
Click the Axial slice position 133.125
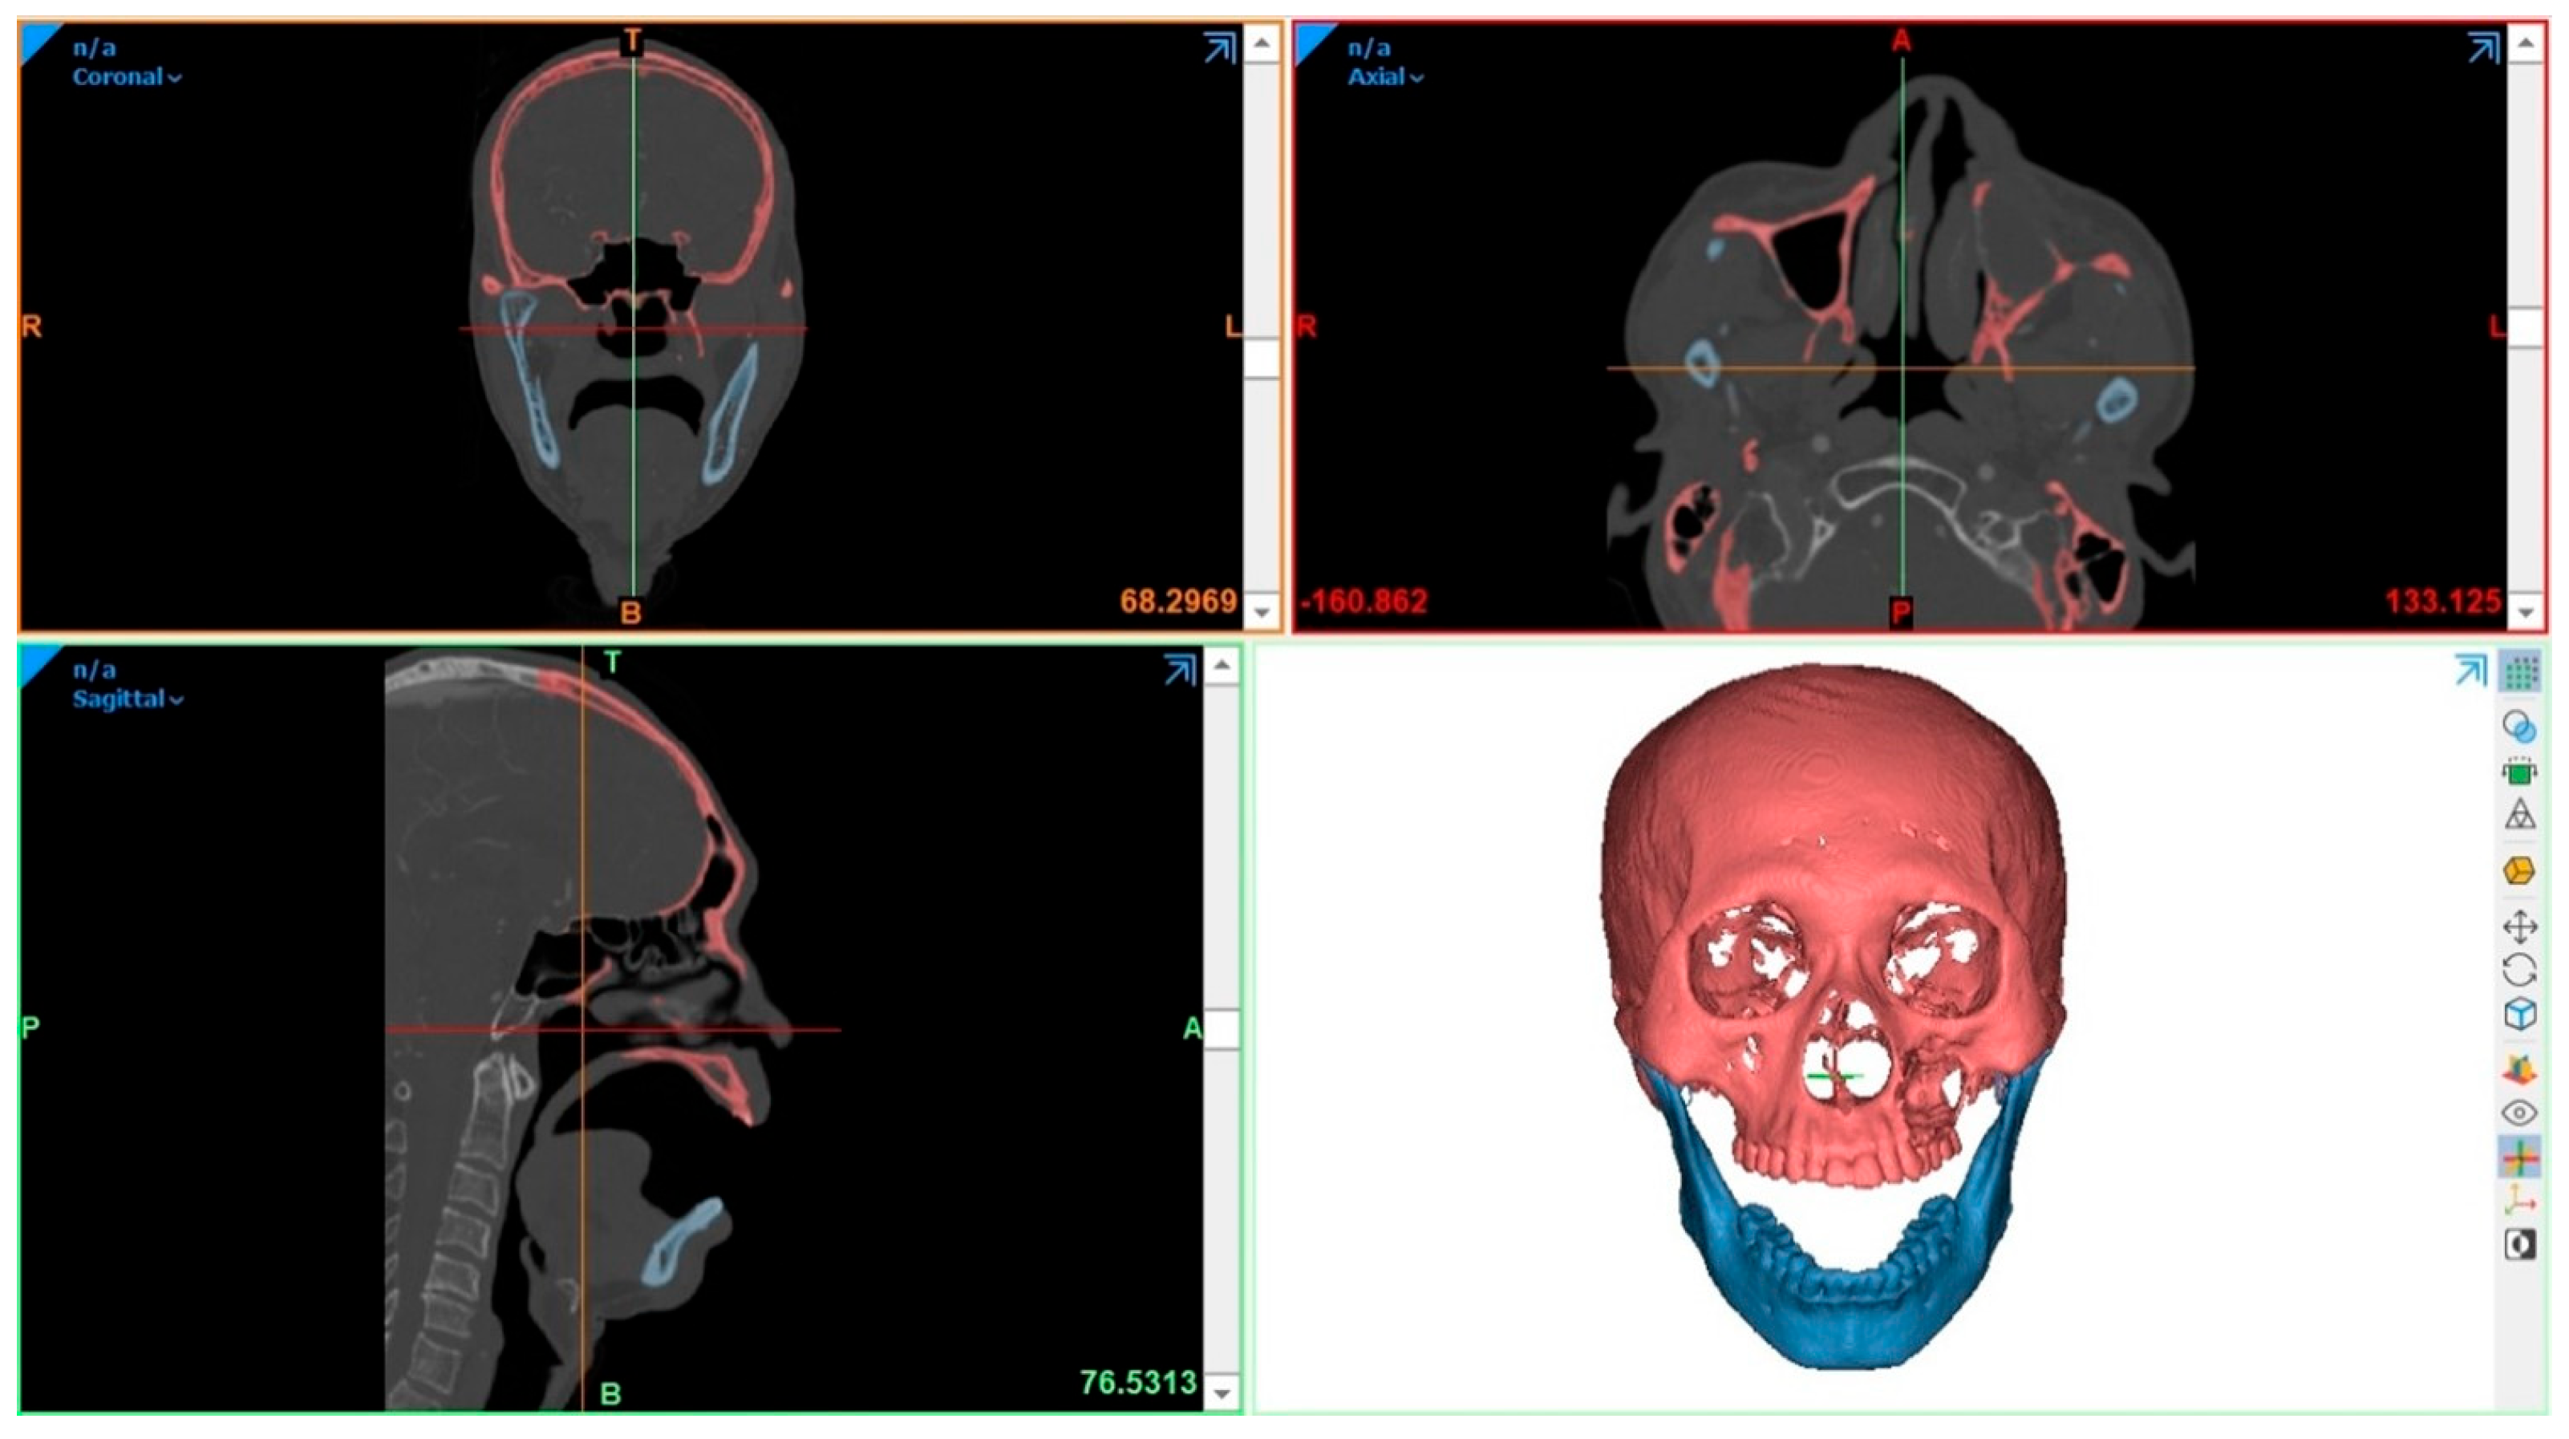pyautogui.click(x=2443, y=602)
